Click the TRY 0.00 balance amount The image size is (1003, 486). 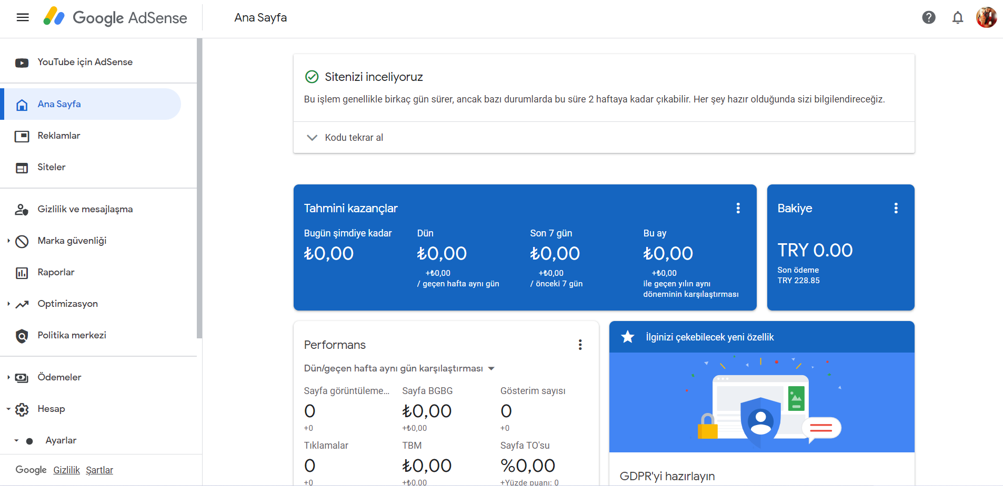[x=815, y=251]
